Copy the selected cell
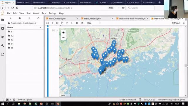 tap(62, 23)
